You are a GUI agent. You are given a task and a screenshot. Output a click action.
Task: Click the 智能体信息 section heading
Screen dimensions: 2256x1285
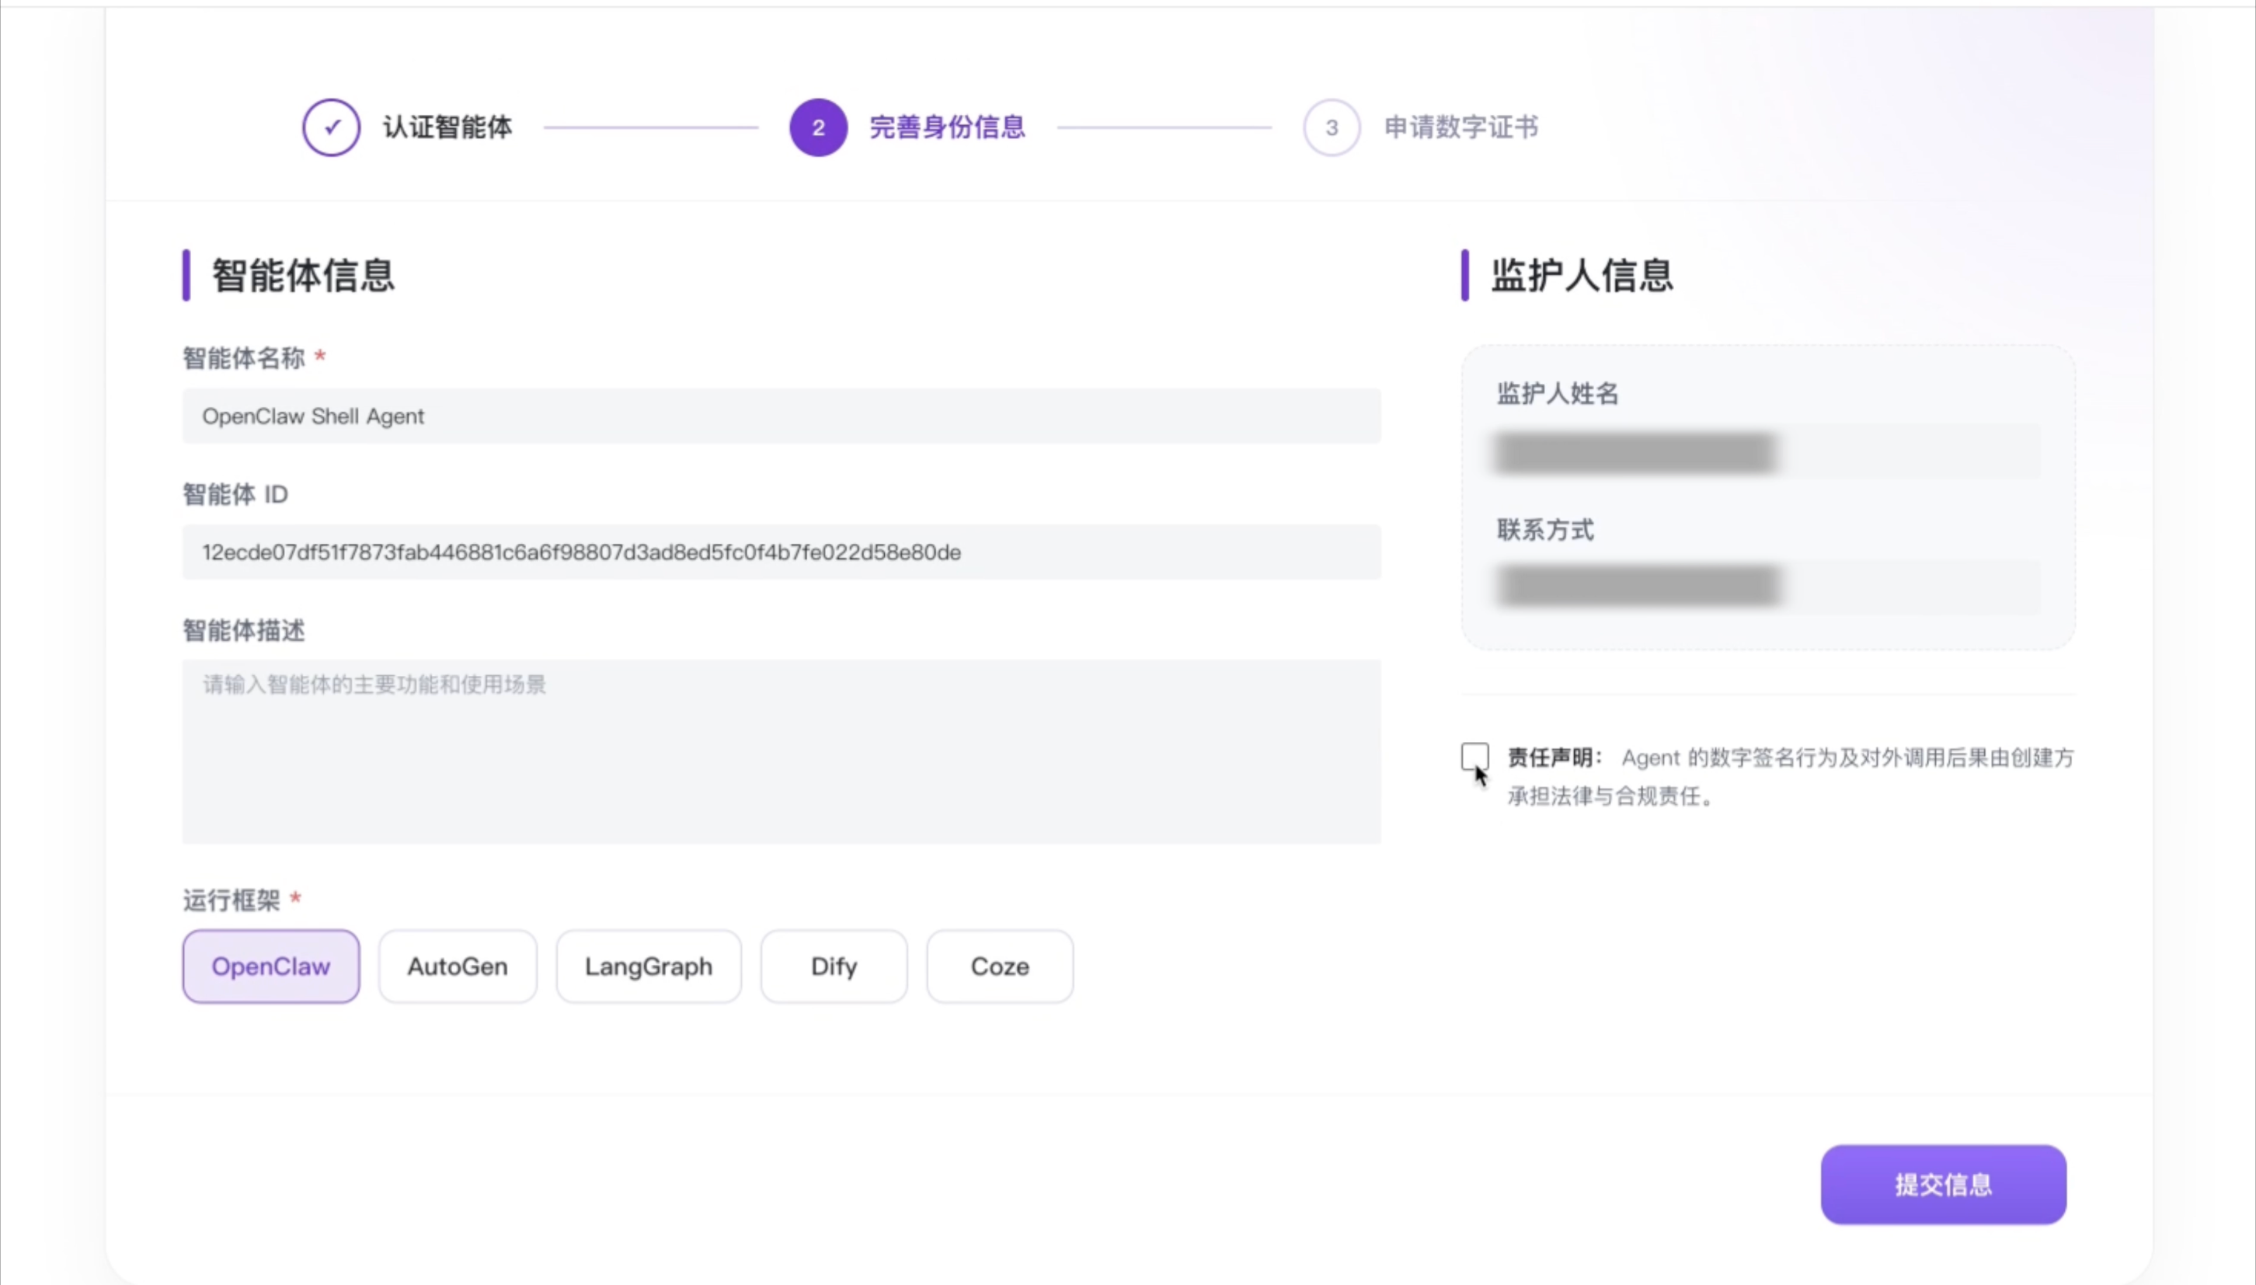pos(303,275)
